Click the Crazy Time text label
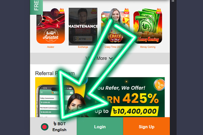This screenshot has width=203, height=135. tap(114, 47)
